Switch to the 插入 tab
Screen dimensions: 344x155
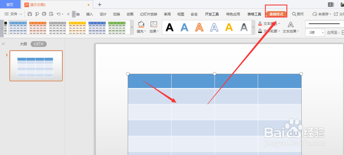(89, 14)
